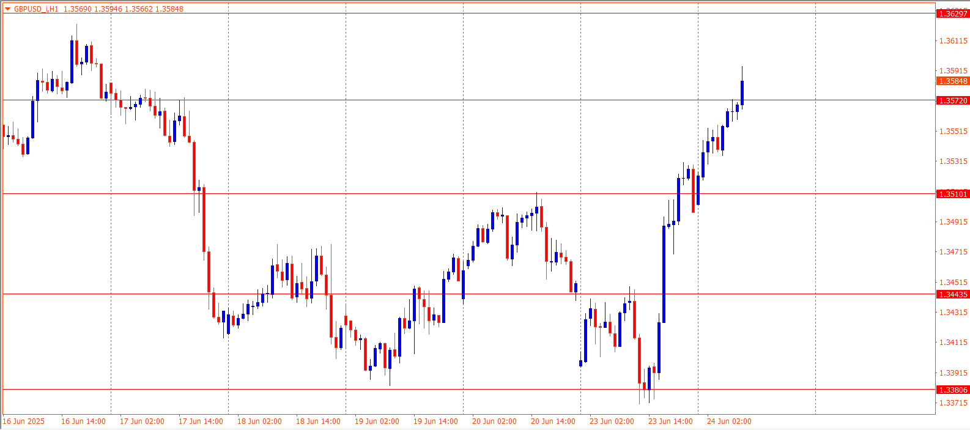Click the 18 Jun 14:00 time label
970x430 pixels.
318,421
